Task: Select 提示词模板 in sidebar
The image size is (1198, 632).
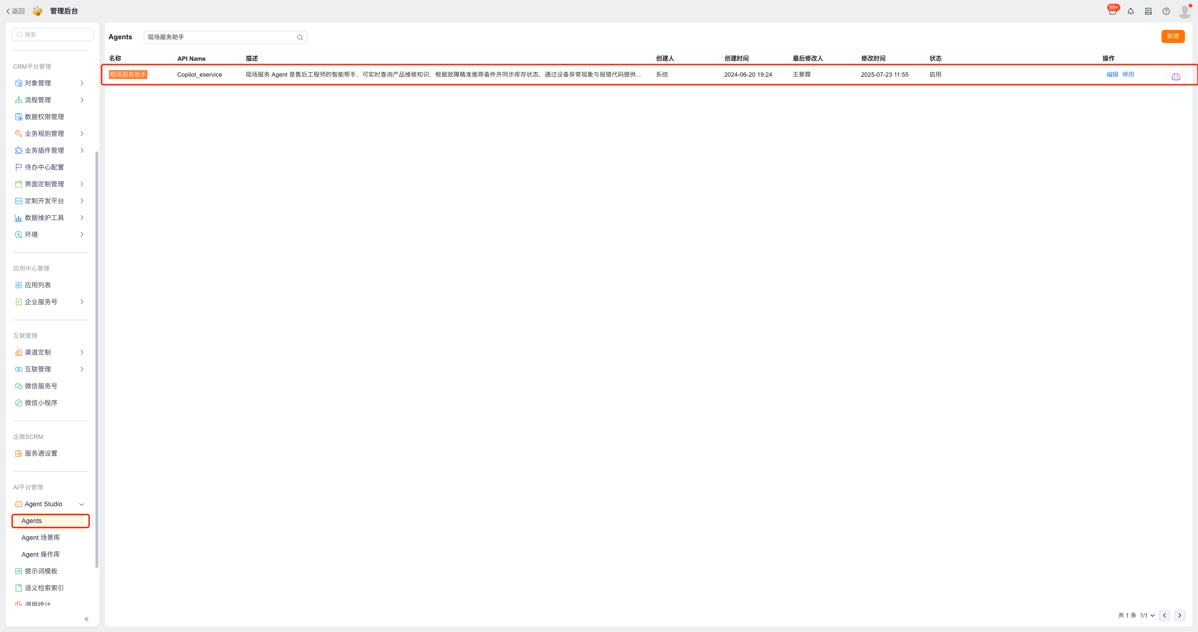Action: point(41,571)
